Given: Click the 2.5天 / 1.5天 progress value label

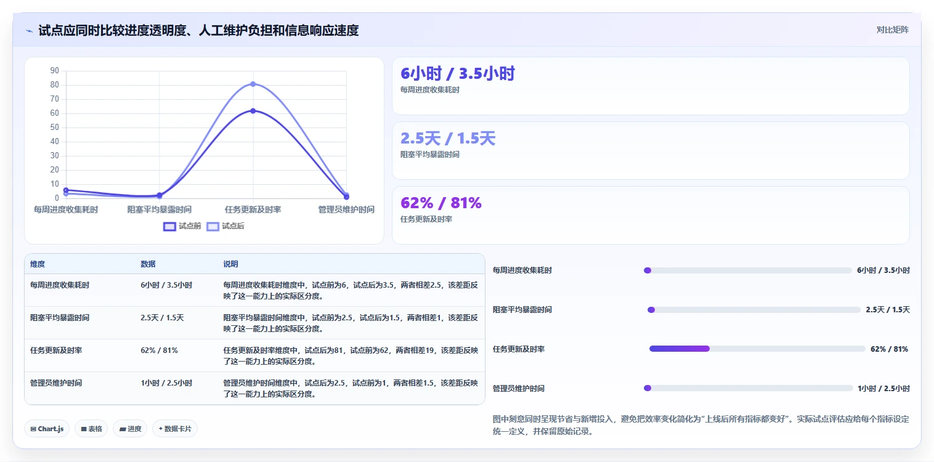Looking at the screenshot, I should click(888, 310).
